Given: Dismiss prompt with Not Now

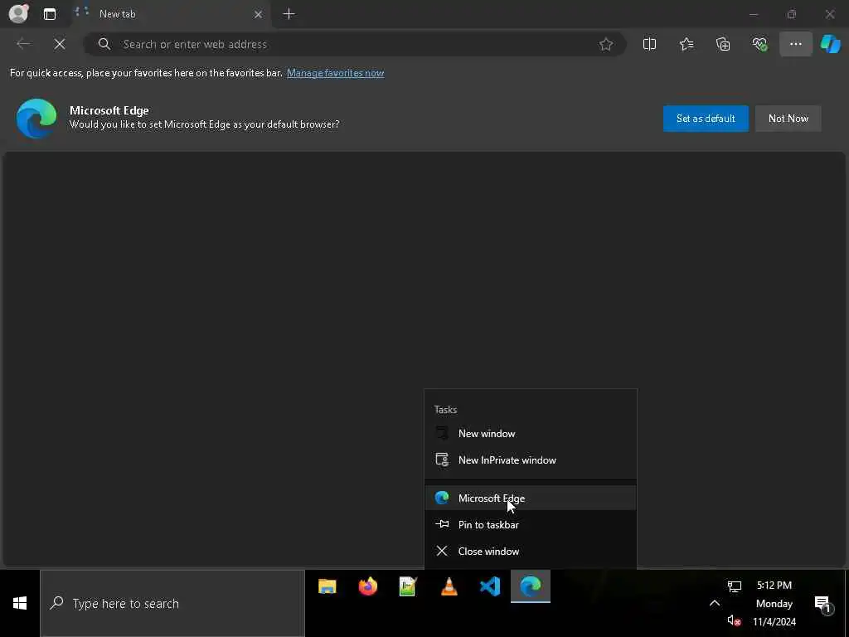Looking at the screenshot, I should point(788,119).
